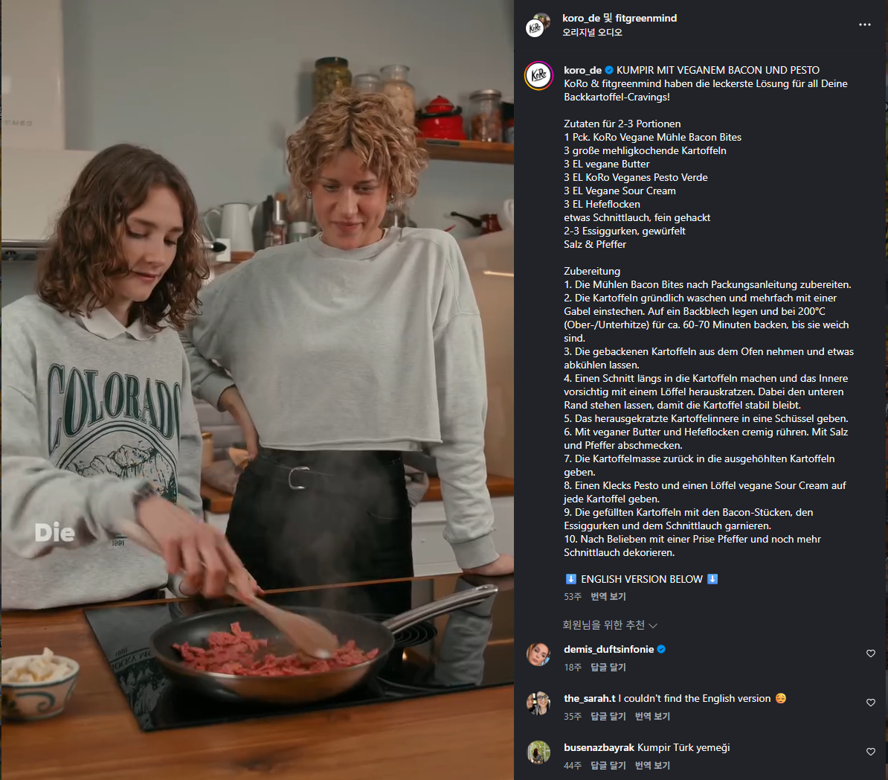Click the video to pause playback
Screen dimensions: 888x780
coord(257,390)
